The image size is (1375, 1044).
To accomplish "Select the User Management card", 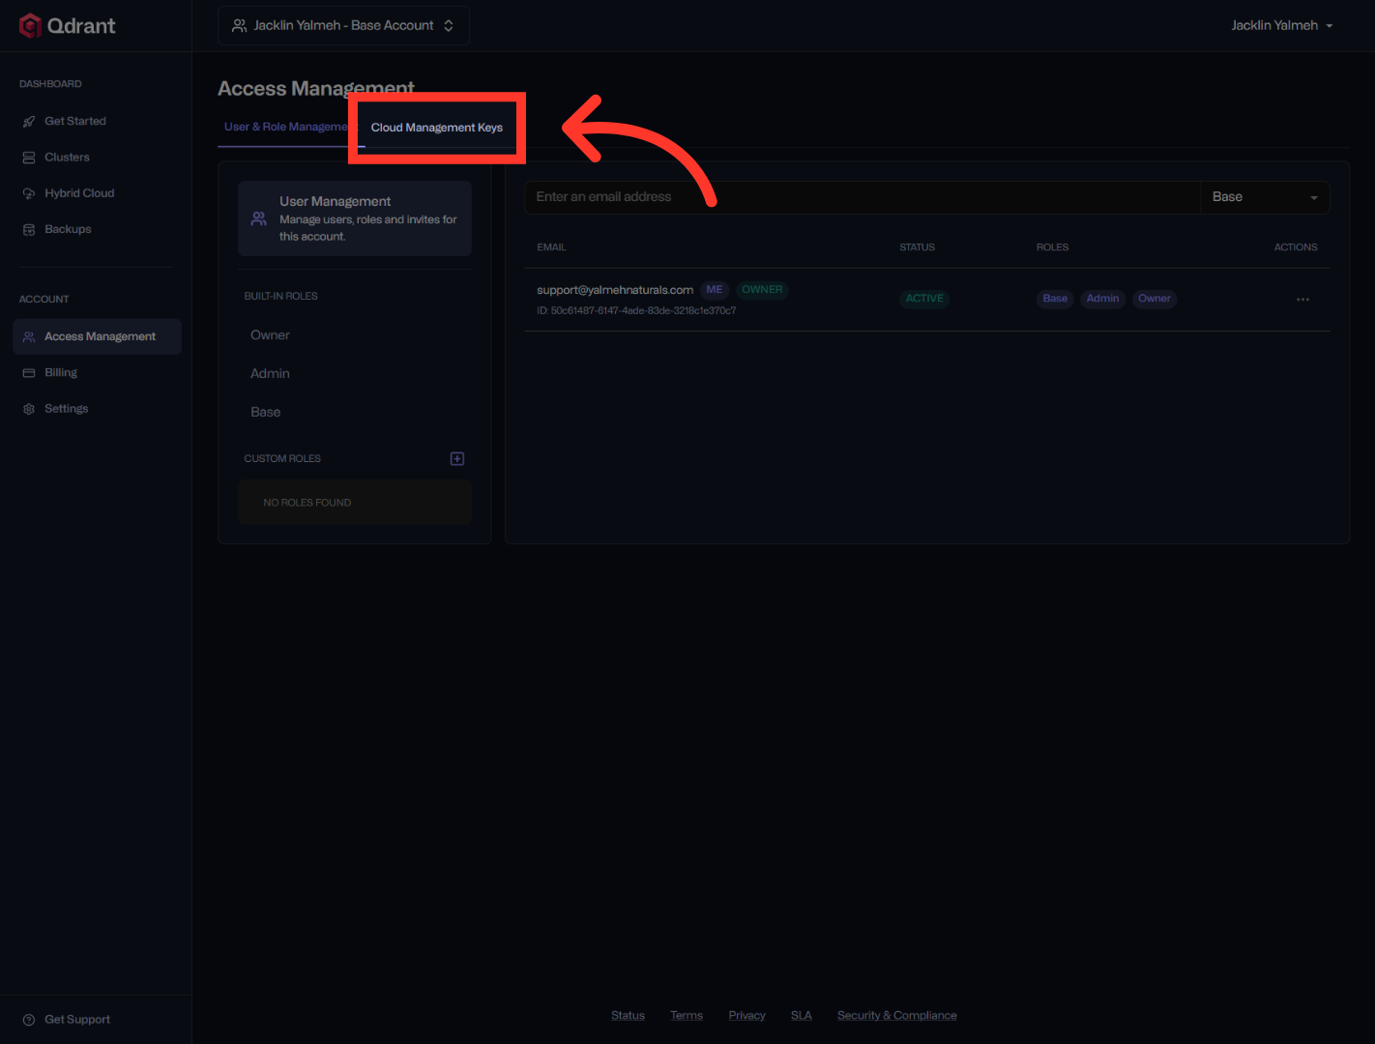I will [355, 218].
